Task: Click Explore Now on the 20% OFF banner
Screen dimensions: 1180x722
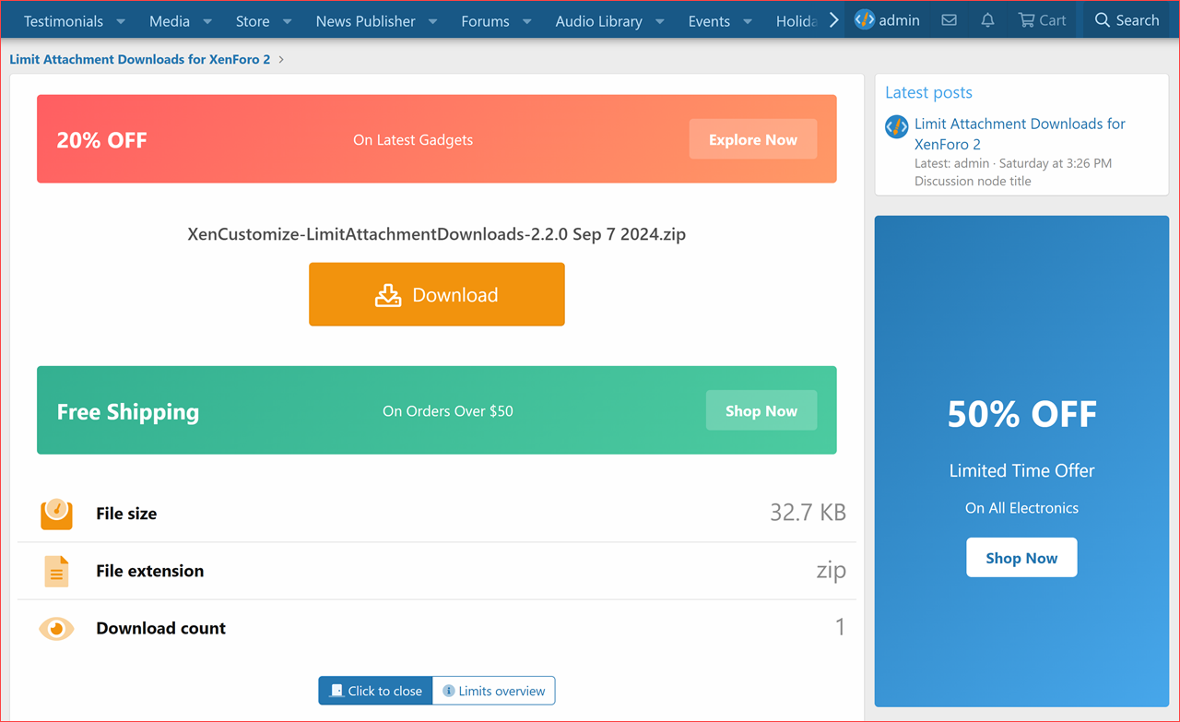Action: (752, 139)
